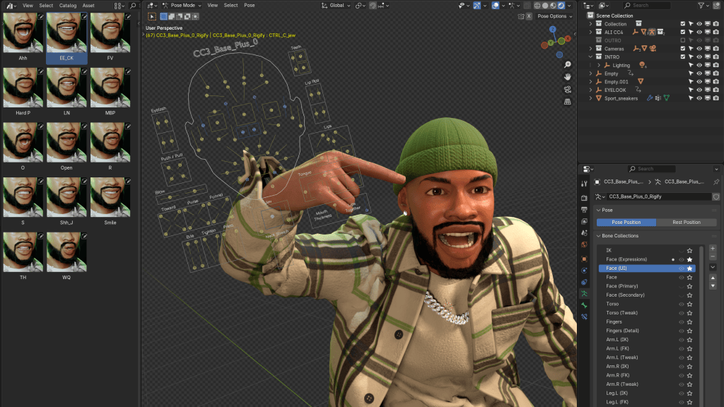The width and height of the screenshot is (724, 407).
Task: Hide the Cameras collection in outliner
Action: (x=699, y=49)
